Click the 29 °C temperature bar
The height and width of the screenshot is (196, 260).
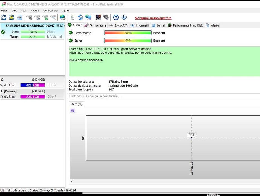pyautogui.click(x=33, y=37)
